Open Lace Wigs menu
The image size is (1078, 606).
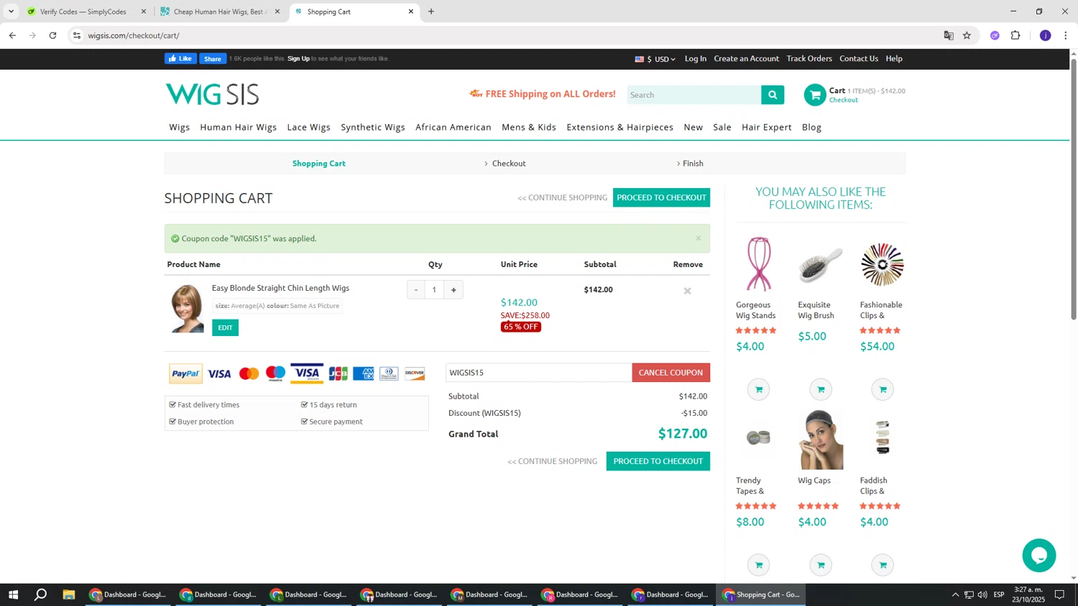309,127
